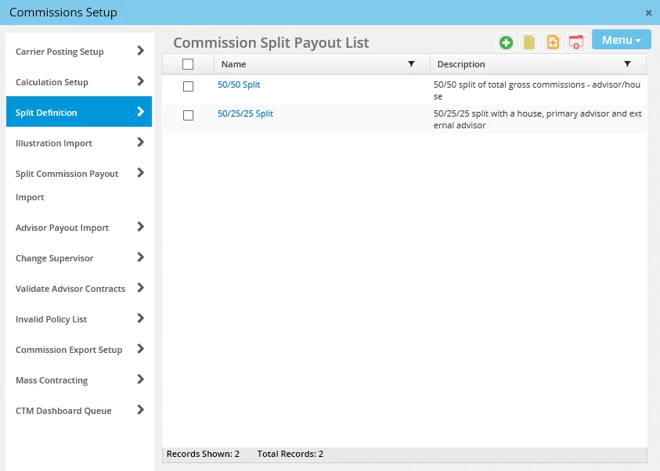
Task: Close the Commissions Setup window
Action: click(x=648, y=13)
